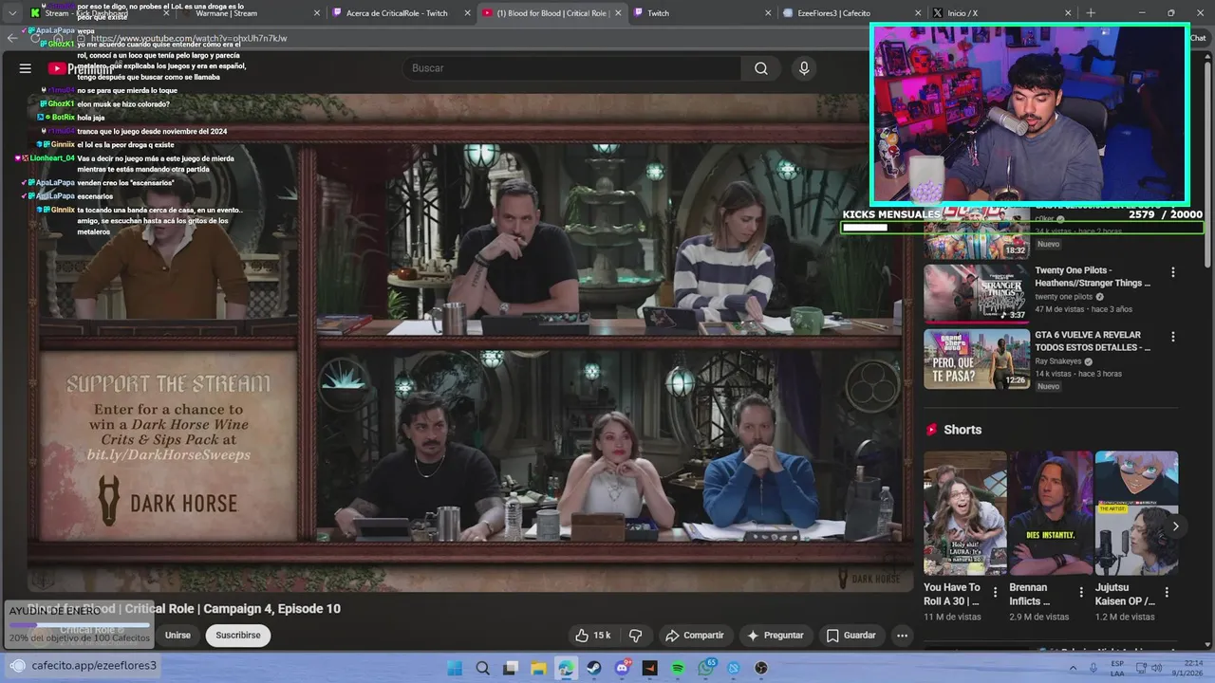The image size is (1215, 683).
Task: Click the Suscribirse button
Action: (238, 636)
